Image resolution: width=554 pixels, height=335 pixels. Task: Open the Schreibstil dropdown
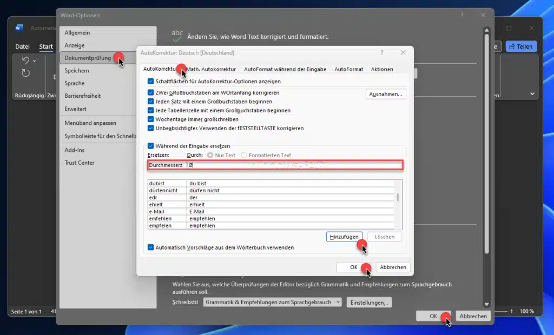pyautogui.click(x=272, y=302)
